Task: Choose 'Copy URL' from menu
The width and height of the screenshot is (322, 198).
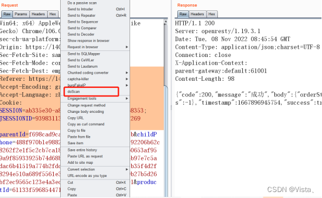Action: (95, 118)
